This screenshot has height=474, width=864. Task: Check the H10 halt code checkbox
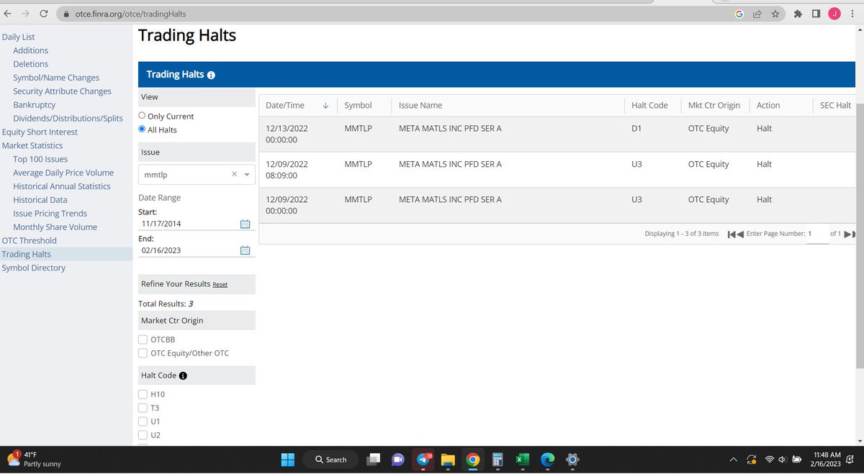[x=143, y=394]
